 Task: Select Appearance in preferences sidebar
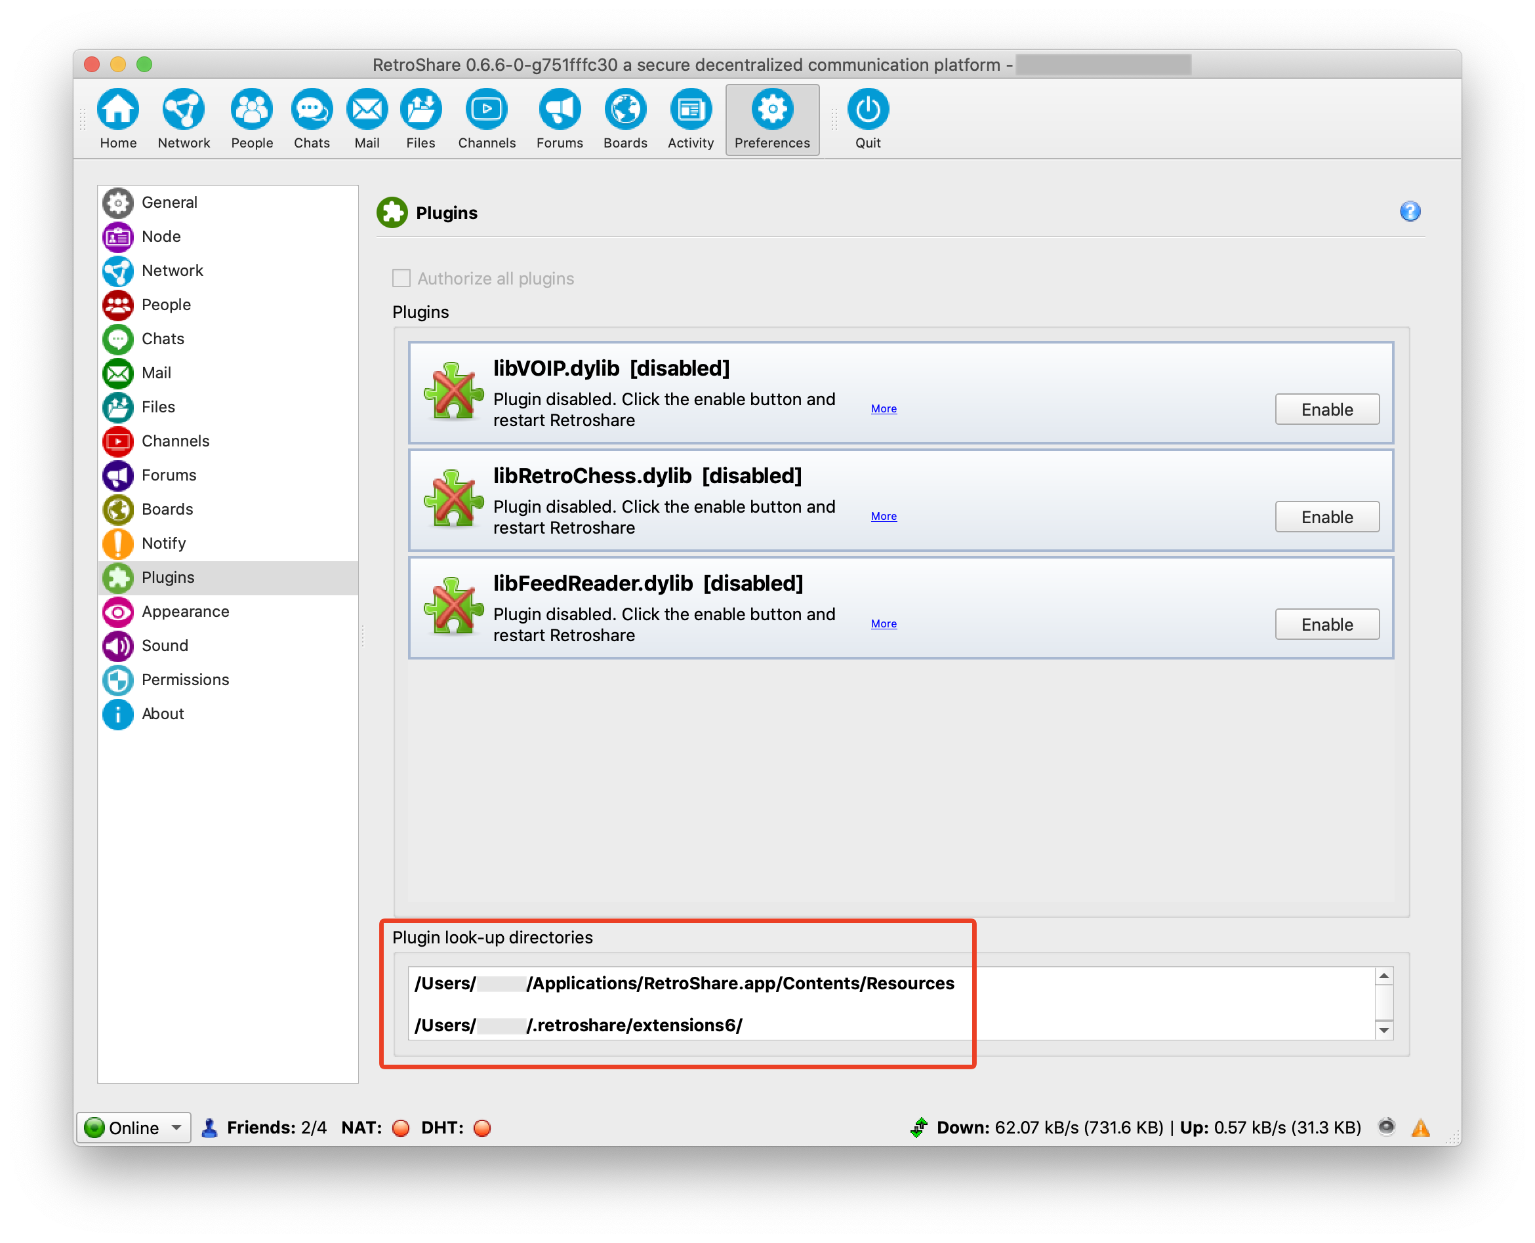click(x=228, y=612)
